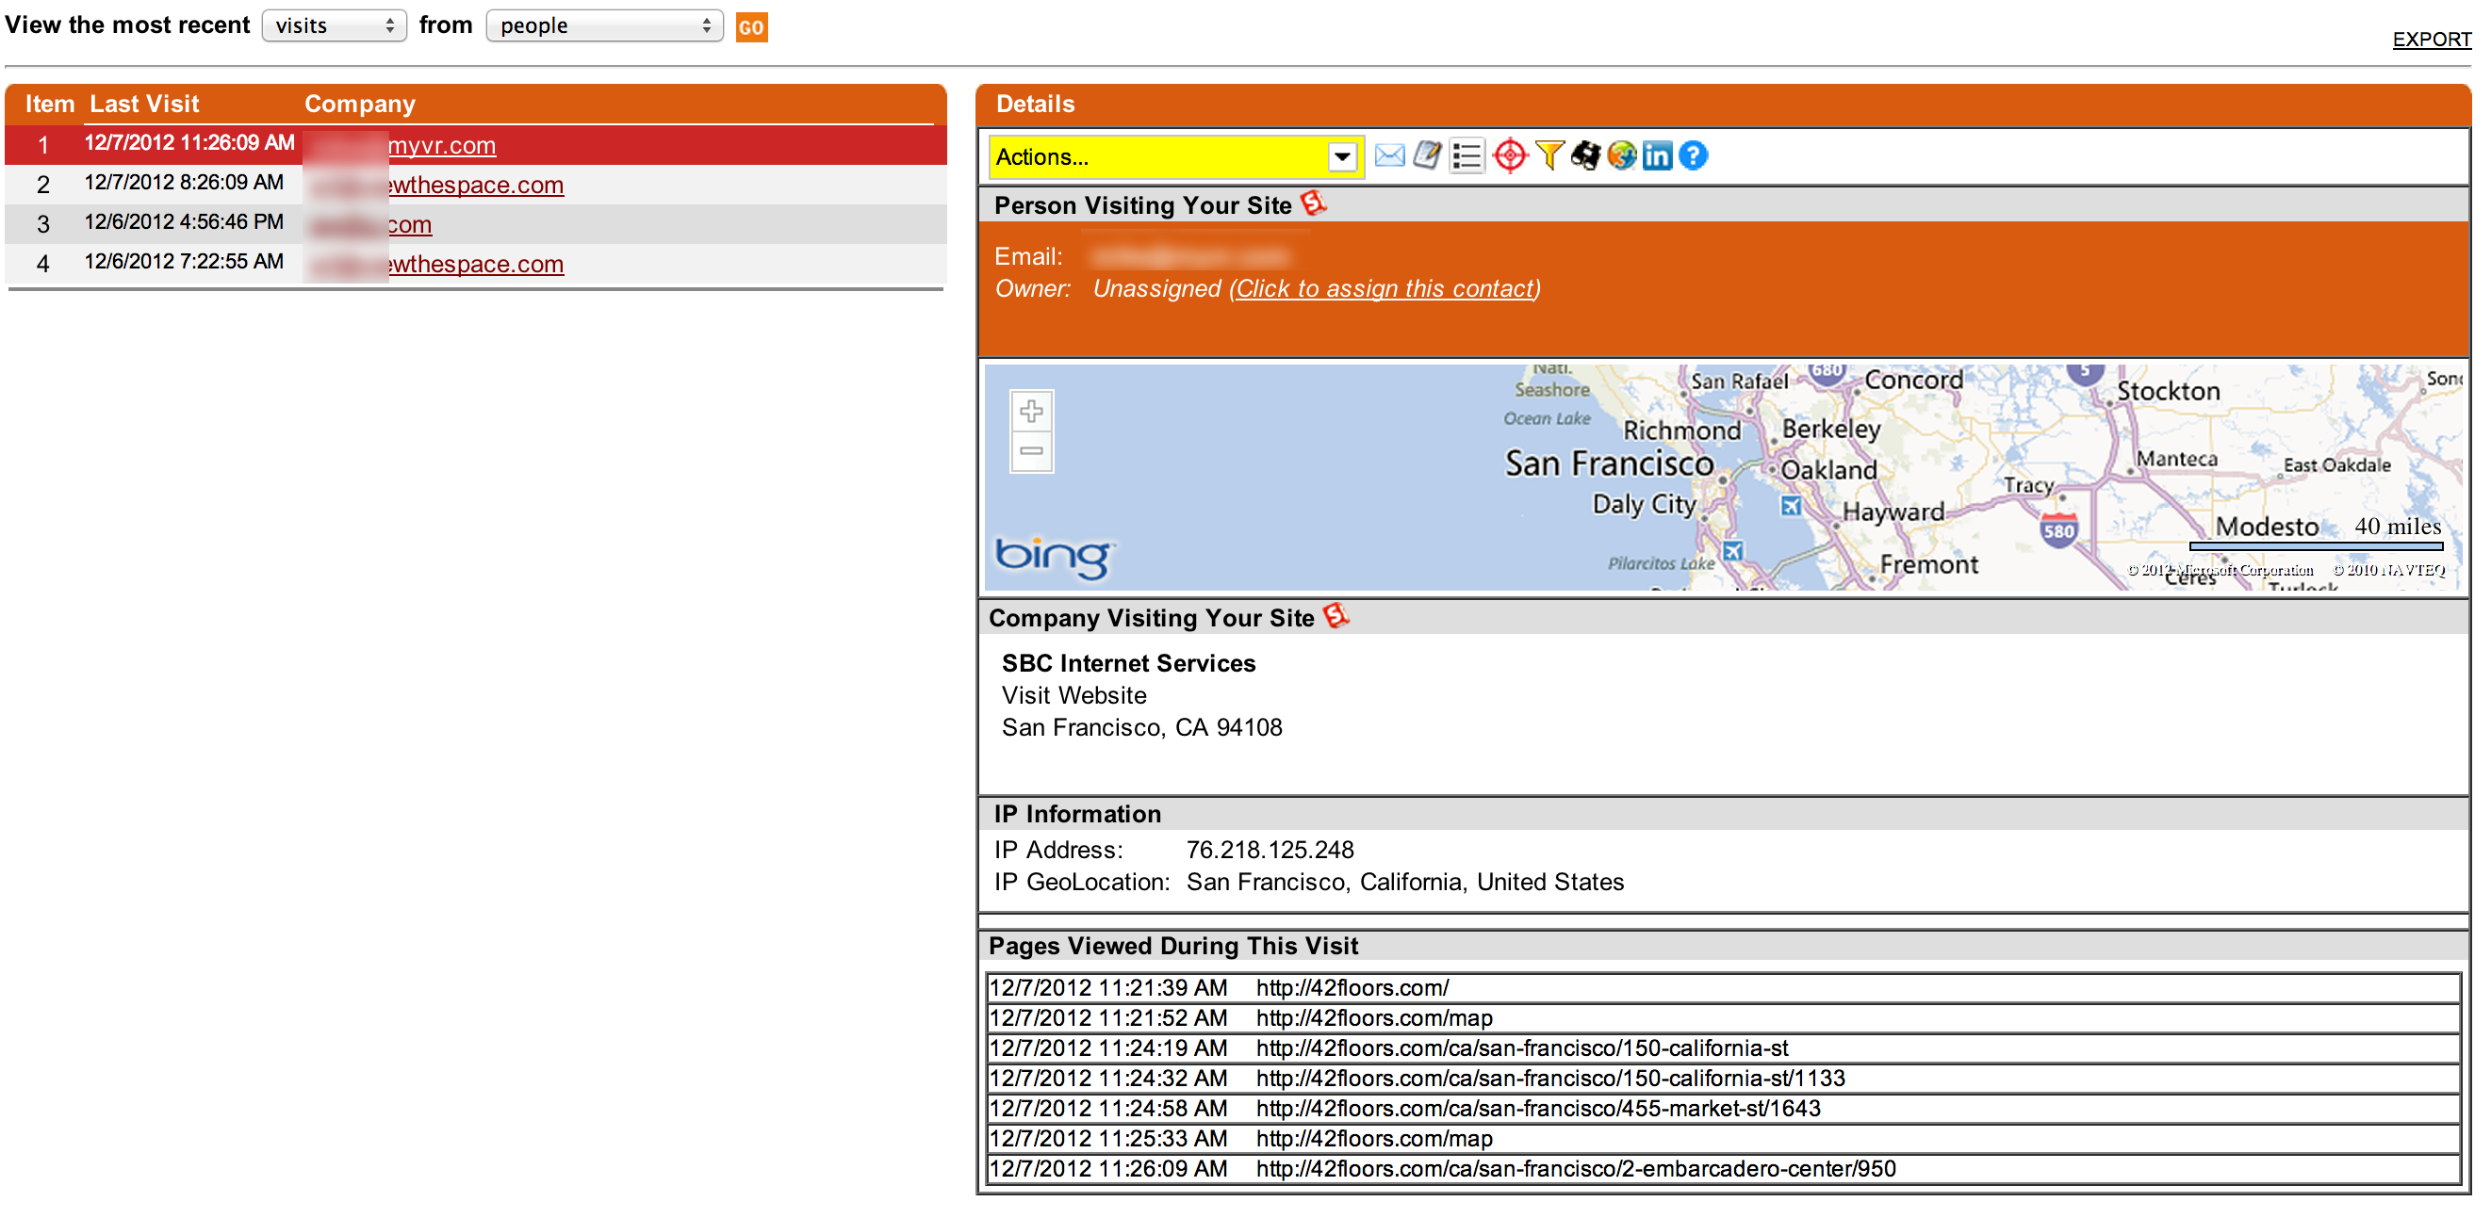The image size is (2491, 1218).
Task: Sort by the Last Visit column header
Action: (x=144, y=105)
